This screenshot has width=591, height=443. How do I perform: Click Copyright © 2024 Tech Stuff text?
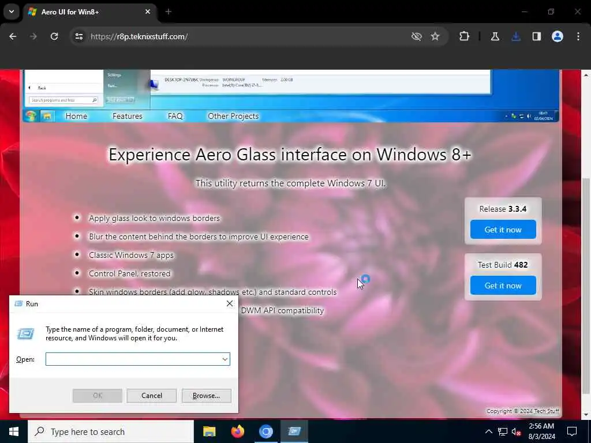coord(523,411)
